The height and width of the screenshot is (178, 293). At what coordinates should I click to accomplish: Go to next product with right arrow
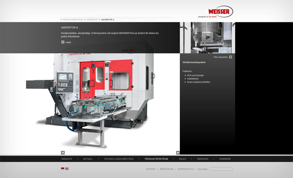coord(178,153)
